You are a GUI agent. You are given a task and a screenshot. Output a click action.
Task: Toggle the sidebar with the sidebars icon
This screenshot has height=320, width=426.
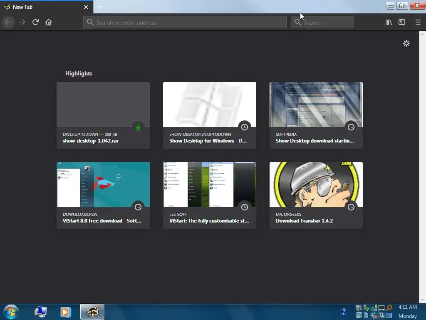(x=402, y=22)
